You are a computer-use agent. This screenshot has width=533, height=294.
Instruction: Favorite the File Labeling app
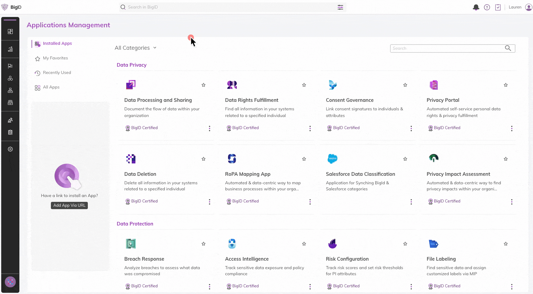click(x=505, y=243)
